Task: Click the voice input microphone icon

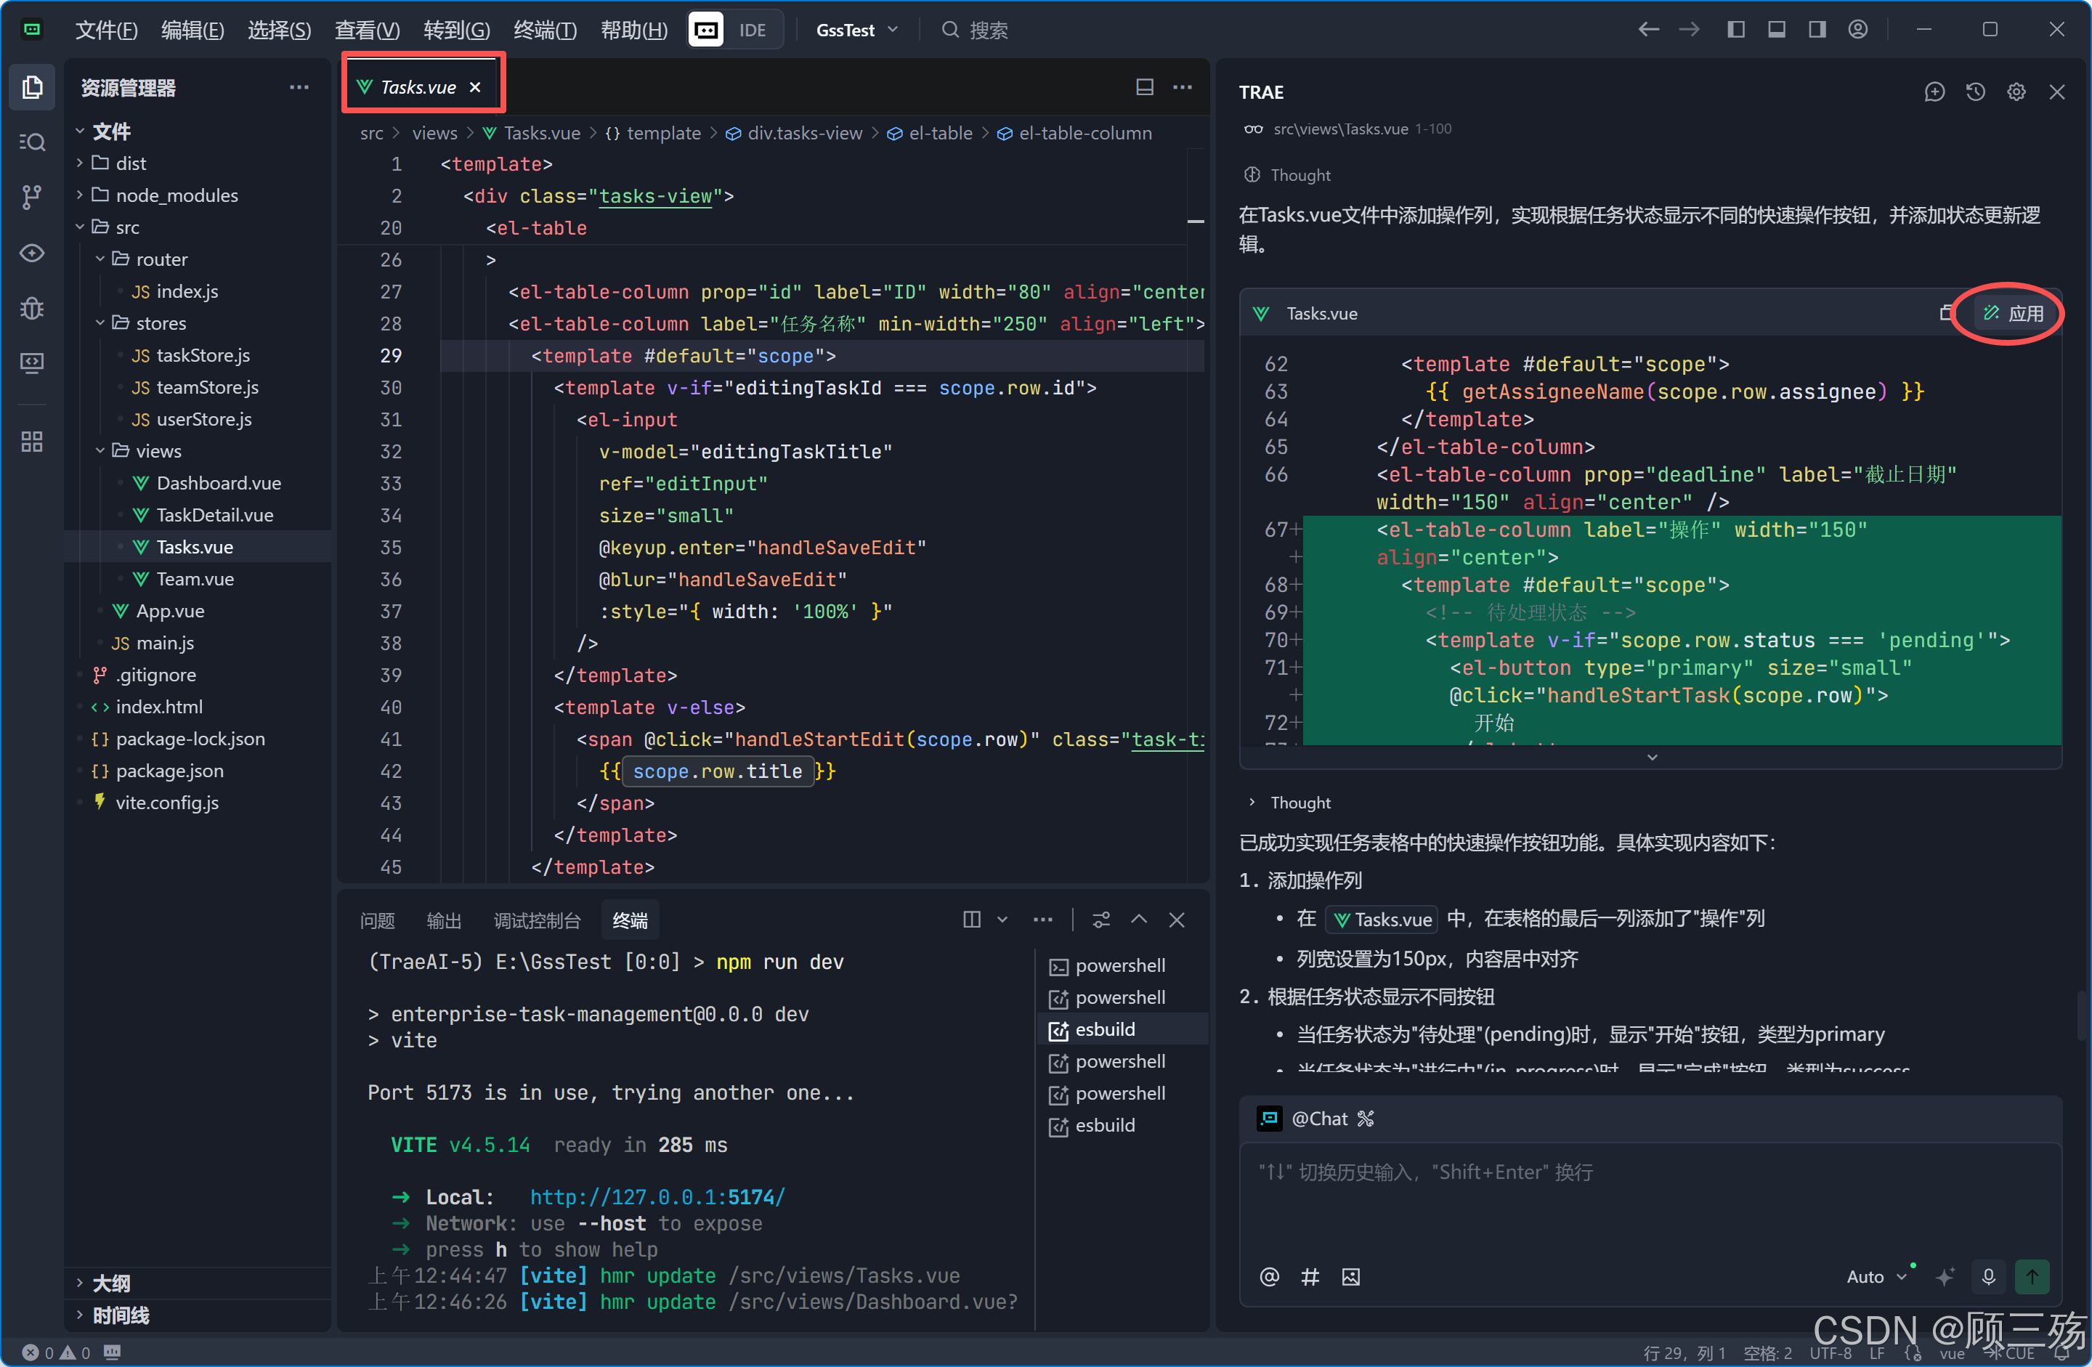Action: (x=1988, y=1275)
